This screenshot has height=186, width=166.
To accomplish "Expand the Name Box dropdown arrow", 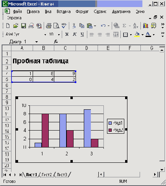I will (x=37, y=42).
